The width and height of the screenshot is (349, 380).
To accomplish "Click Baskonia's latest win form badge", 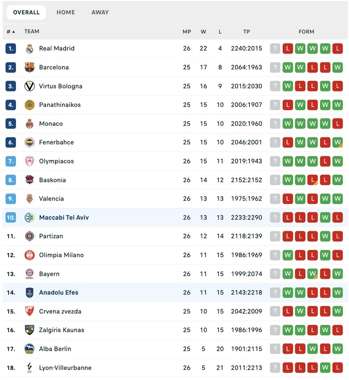I will pos(337,180).
